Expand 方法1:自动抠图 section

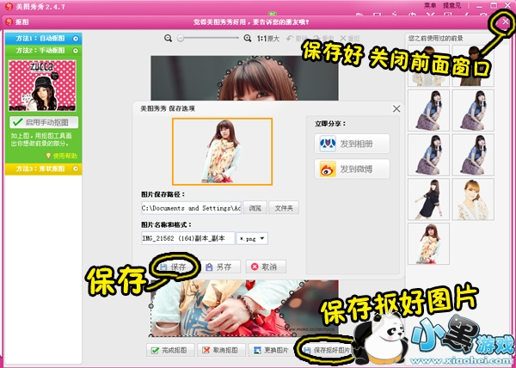tap(44, 39)
